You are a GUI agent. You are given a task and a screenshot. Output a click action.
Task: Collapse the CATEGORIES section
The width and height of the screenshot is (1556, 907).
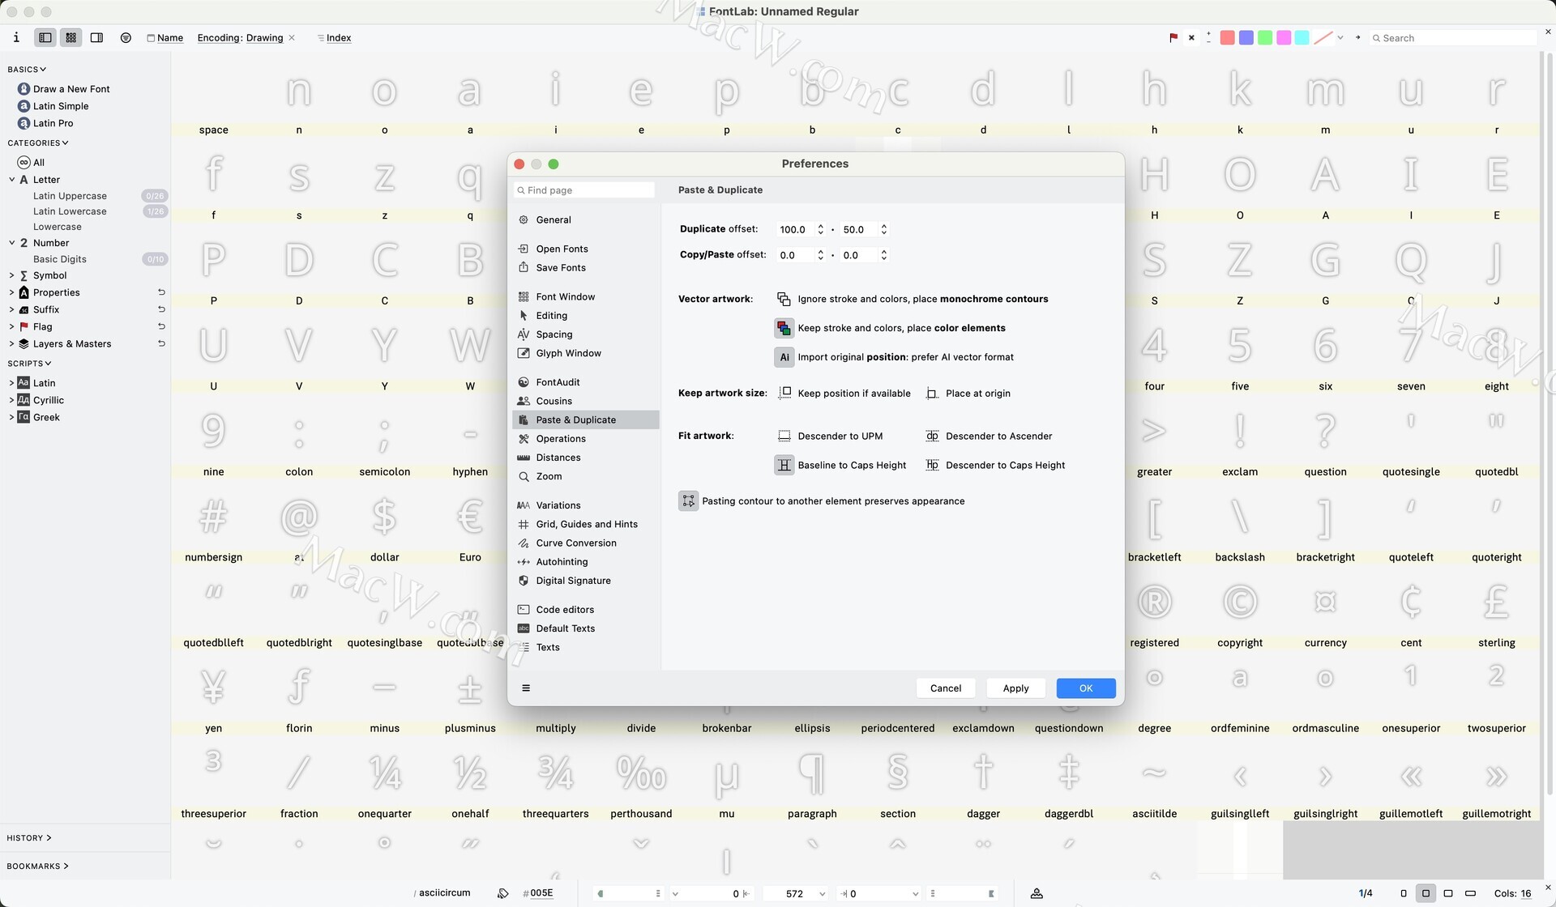pyautogui.click(x=38, y=143)
